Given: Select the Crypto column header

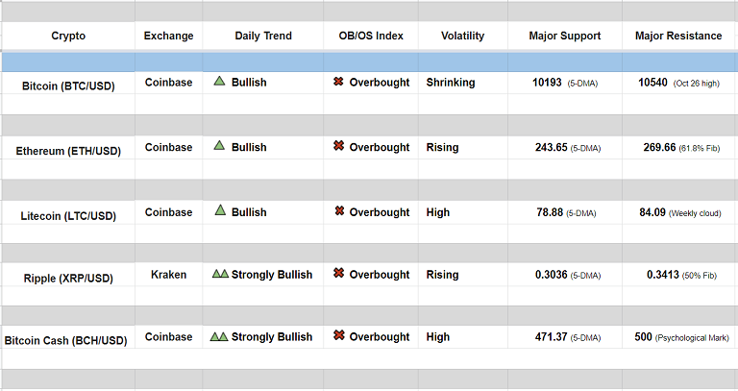Looking at the screenshot, I should coord(68,37).
